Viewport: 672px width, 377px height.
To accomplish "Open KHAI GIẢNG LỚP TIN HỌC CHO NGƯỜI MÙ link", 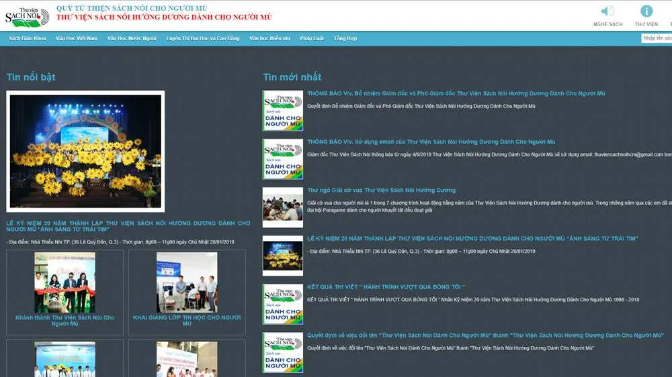I will [187, 321].
